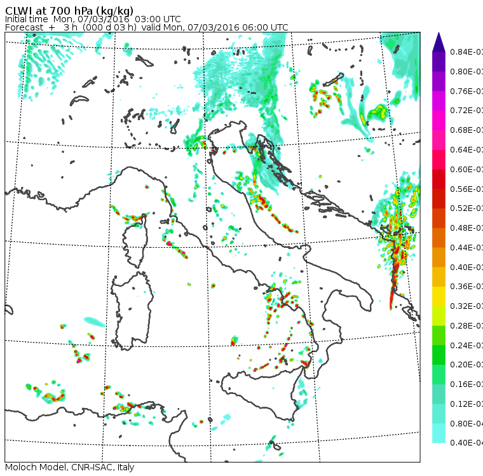Click the 0.36E-03 colorbar label
Screen dimensions: 483x476
pyautogui.click(x=466, y=287)
